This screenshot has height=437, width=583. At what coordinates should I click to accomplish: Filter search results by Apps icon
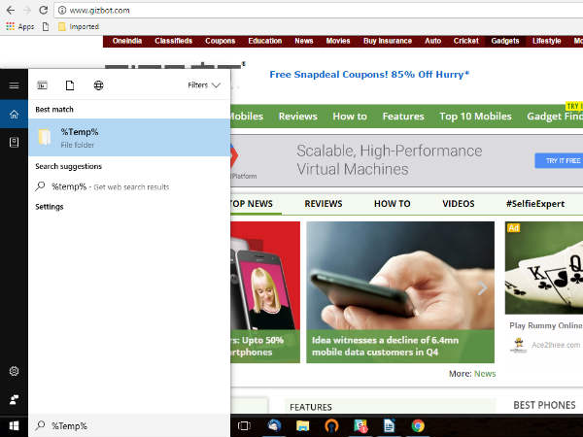(x=43, y=85)
